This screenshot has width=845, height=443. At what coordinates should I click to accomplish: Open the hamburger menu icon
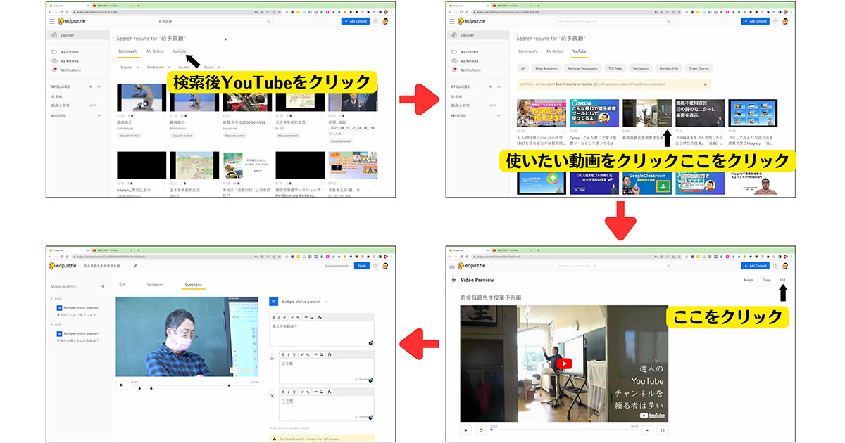point(51,21)
